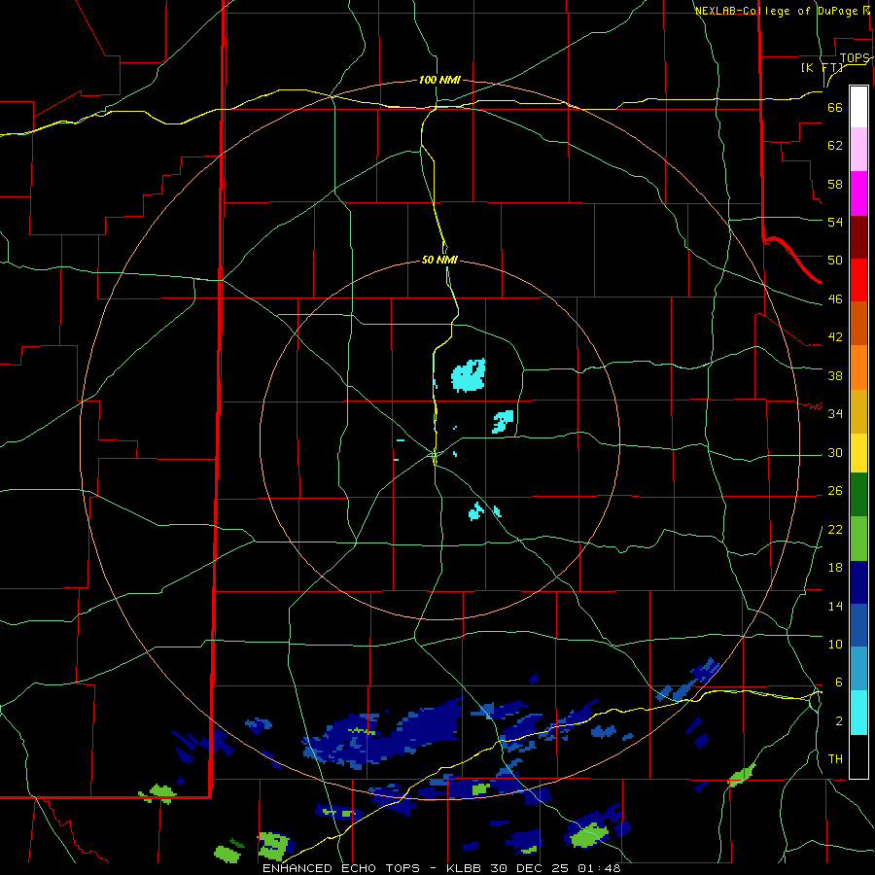
Task: Click the navy blue legend swatch
Action: (x=858, y=582)
